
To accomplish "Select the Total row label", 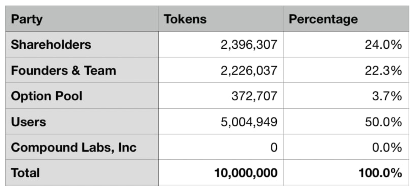I will [82, 172].
